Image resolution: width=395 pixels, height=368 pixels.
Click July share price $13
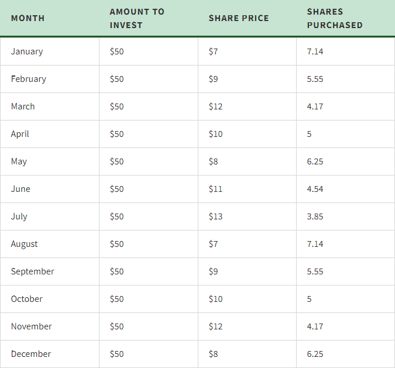(215, 216)
